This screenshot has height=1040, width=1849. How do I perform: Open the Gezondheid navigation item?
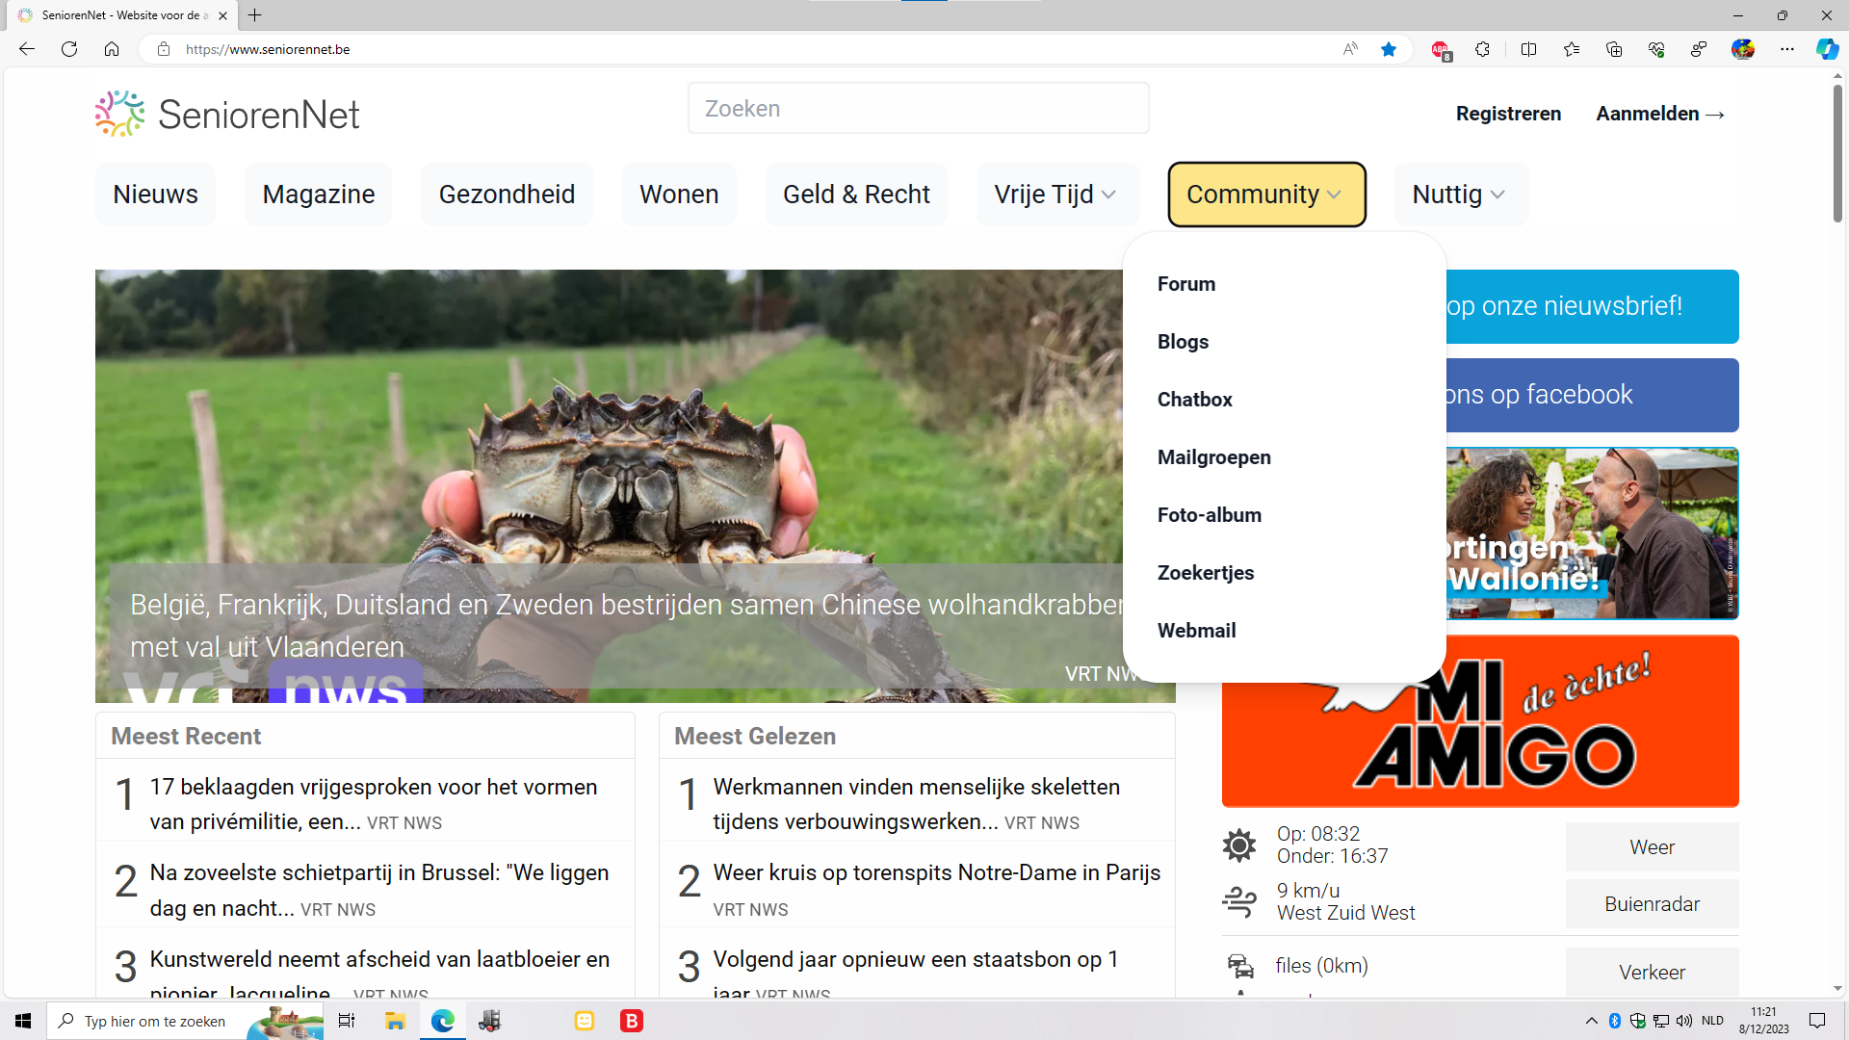point(507,195)
